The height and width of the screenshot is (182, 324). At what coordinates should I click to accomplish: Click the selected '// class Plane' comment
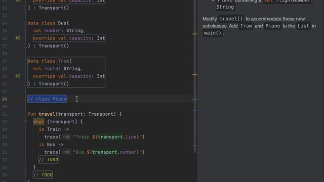[x=47, y=99]
